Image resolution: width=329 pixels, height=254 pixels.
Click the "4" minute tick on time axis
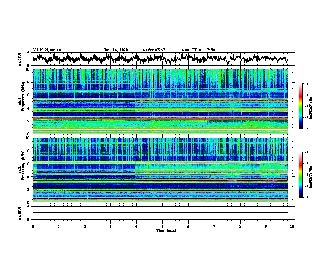coord(137,227)
